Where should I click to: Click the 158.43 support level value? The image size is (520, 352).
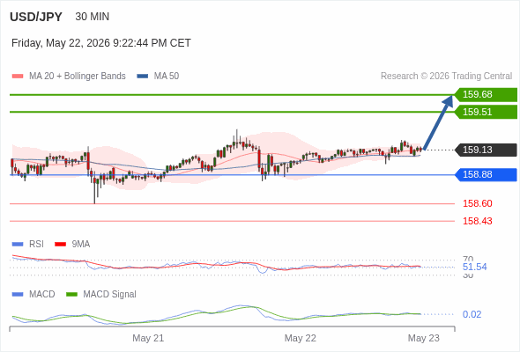pyautogui.click(x=478, y=221)
